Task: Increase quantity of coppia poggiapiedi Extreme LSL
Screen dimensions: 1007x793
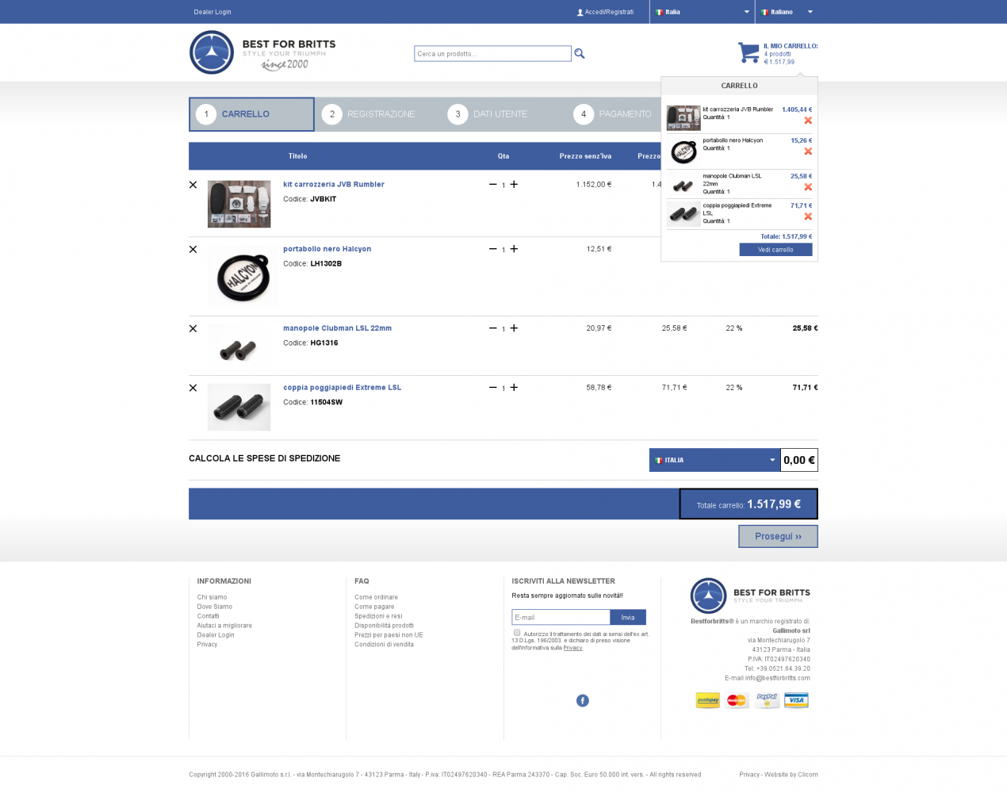Action: 514,388
